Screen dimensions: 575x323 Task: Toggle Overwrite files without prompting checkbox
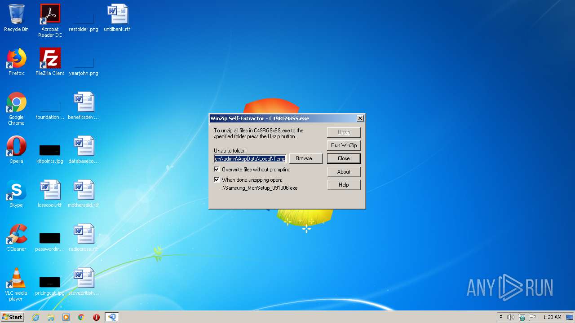click(x=217, y=170)
